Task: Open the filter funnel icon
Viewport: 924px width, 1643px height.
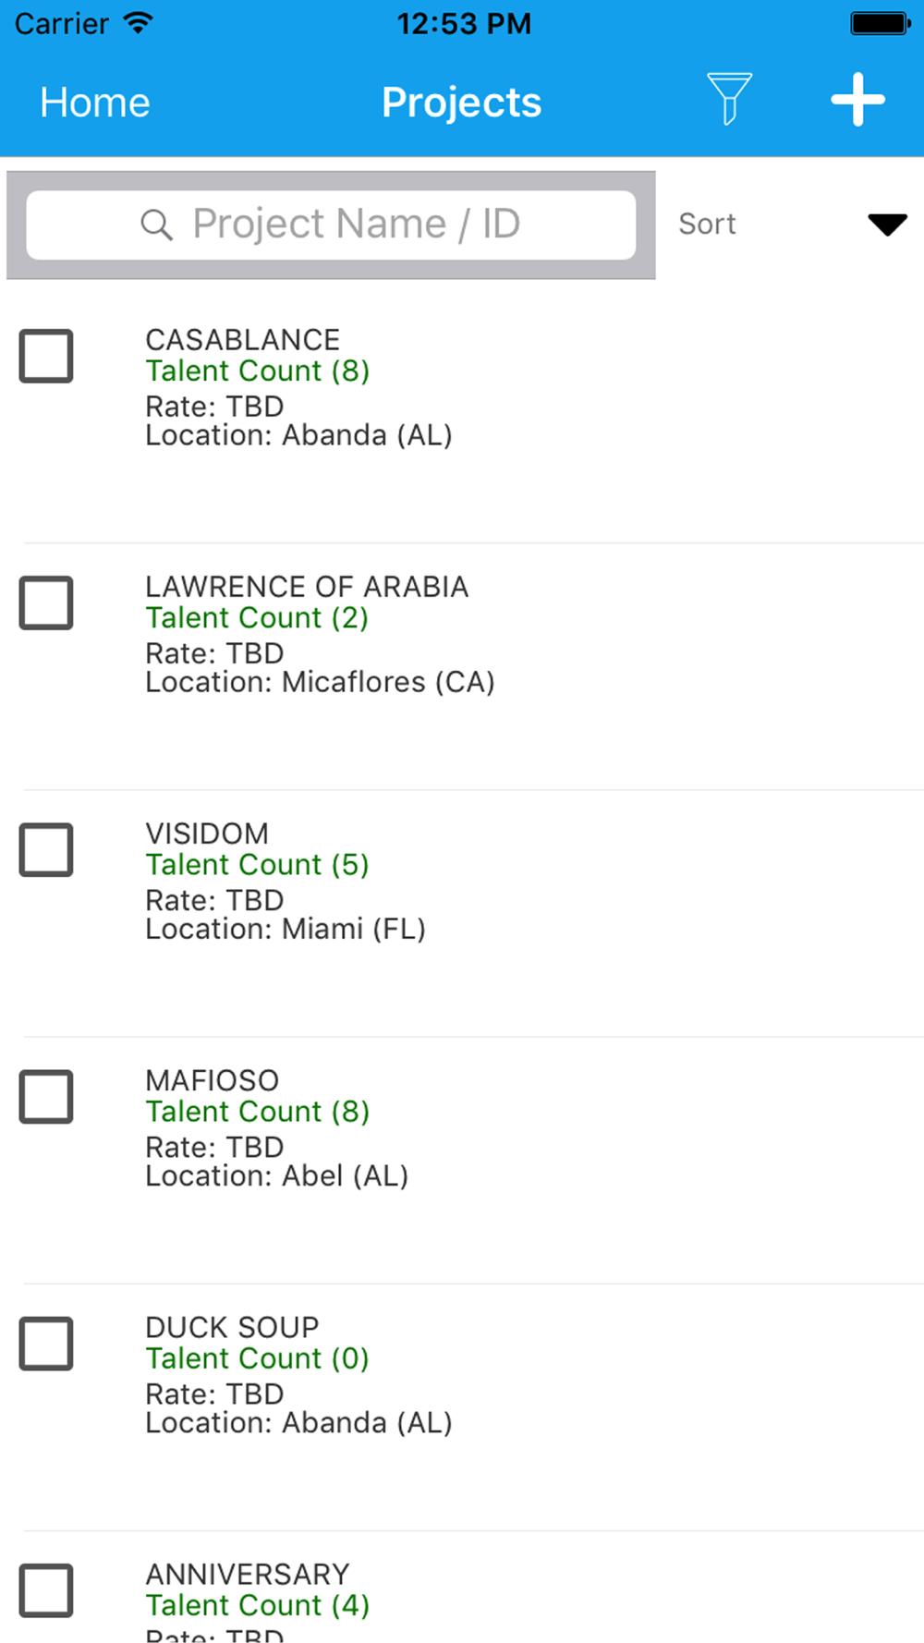Action: point(729,99)
